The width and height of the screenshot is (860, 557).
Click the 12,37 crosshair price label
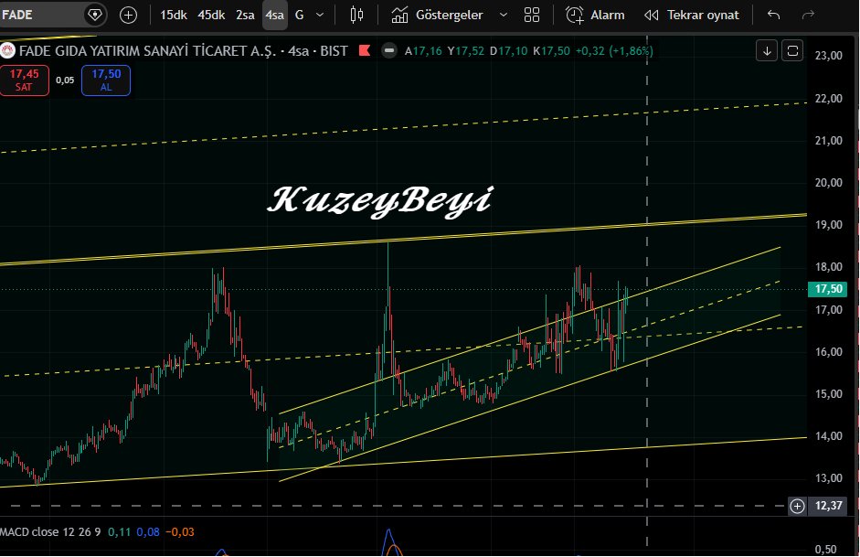828,506
